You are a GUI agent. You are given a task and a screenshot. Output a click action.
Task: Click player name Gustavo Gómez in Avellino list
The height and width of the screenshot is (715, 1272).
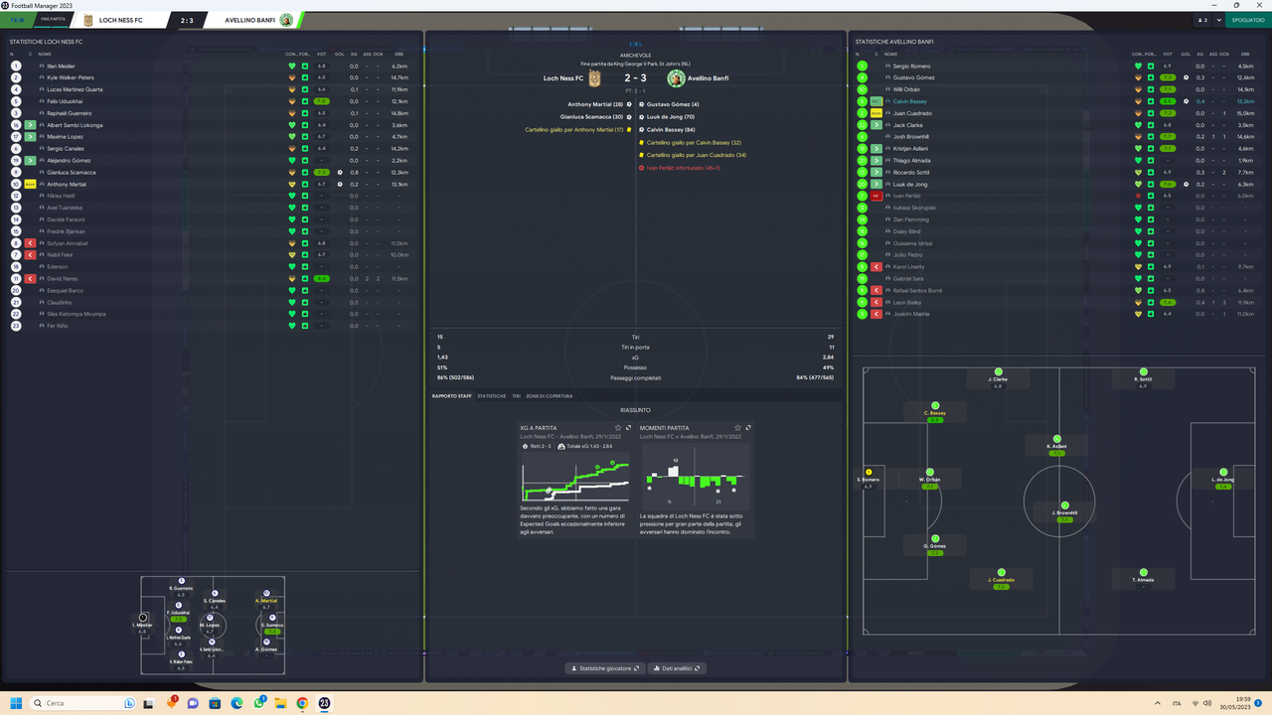[913, 77]
